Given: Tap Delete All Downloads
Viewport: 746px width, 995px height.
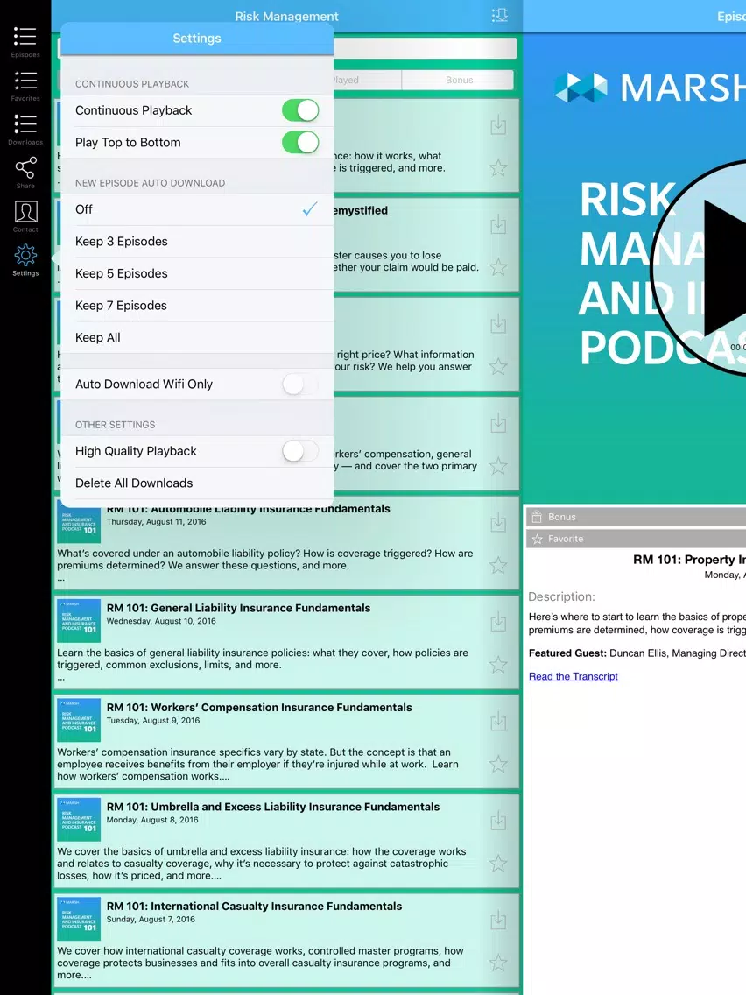Looking at the screenshot, I should pos(197,483).
